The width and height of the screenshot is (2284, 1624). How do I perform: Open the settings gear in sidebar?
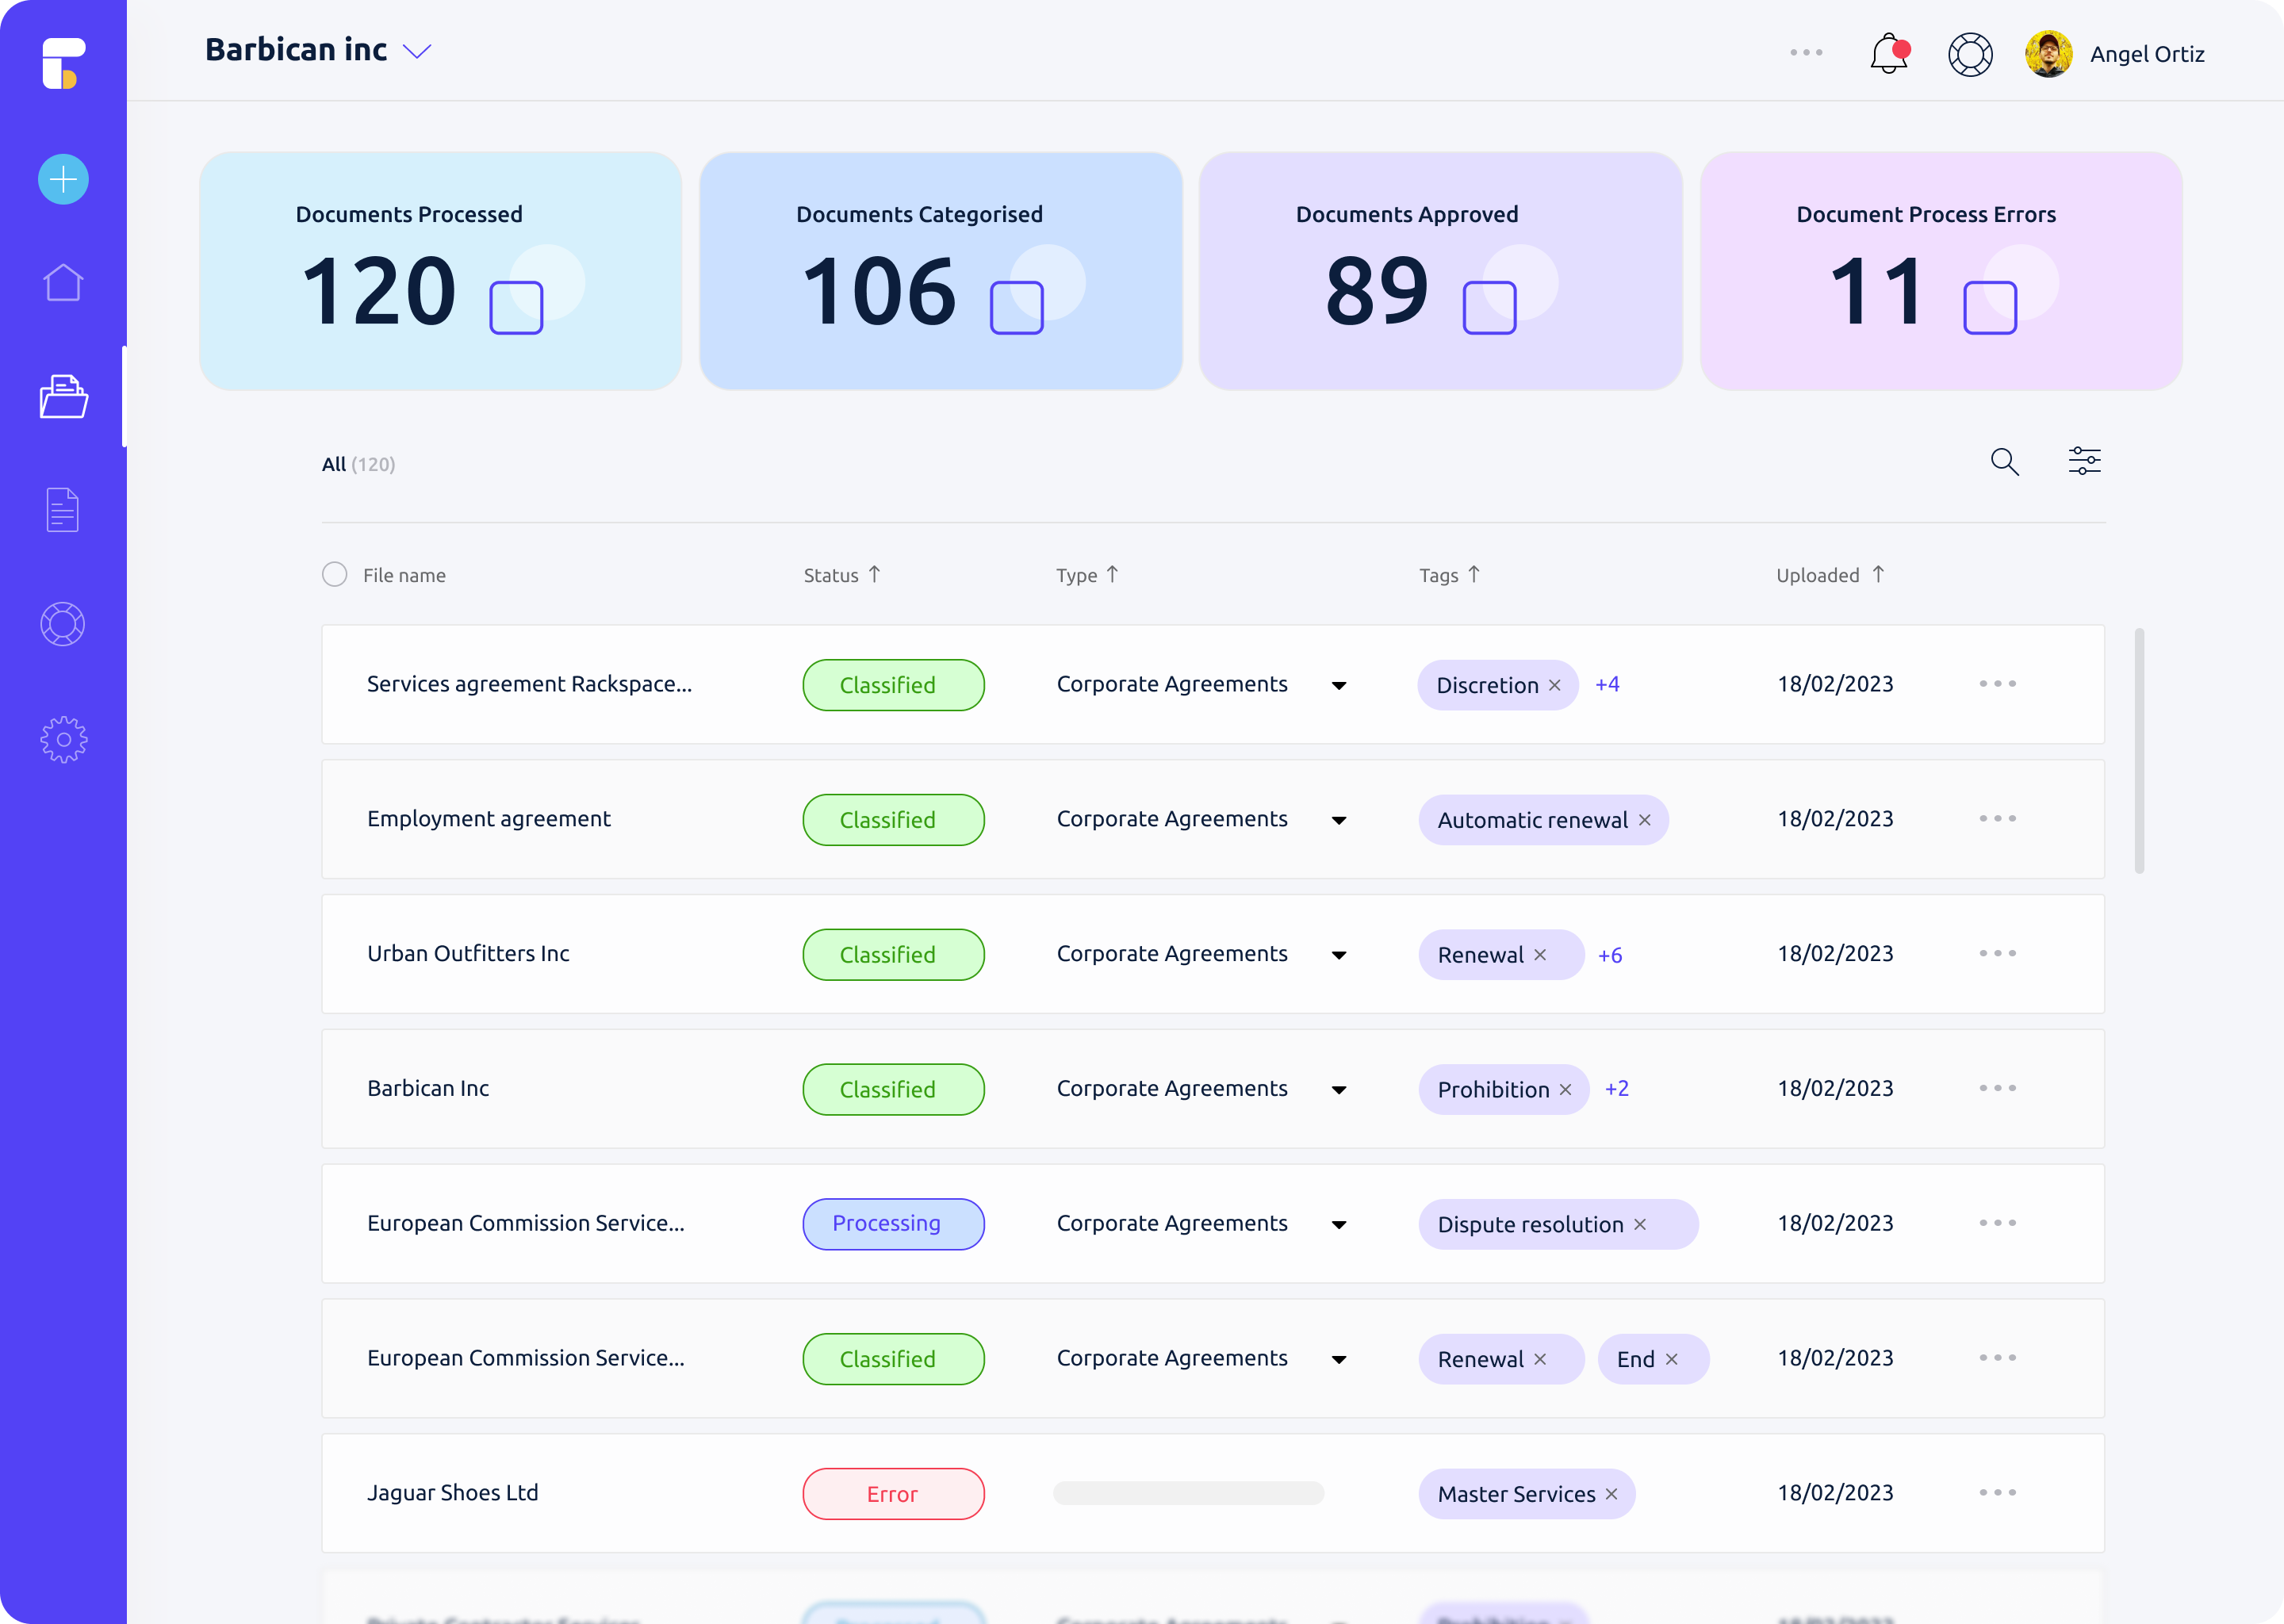[x=63, y=740]
